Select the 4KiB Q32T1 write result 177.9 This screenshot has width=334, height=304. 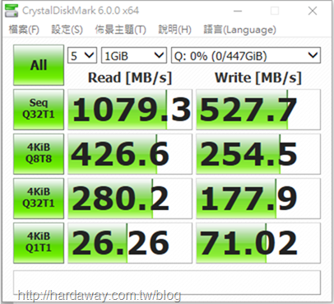click(x=258, y=199)
